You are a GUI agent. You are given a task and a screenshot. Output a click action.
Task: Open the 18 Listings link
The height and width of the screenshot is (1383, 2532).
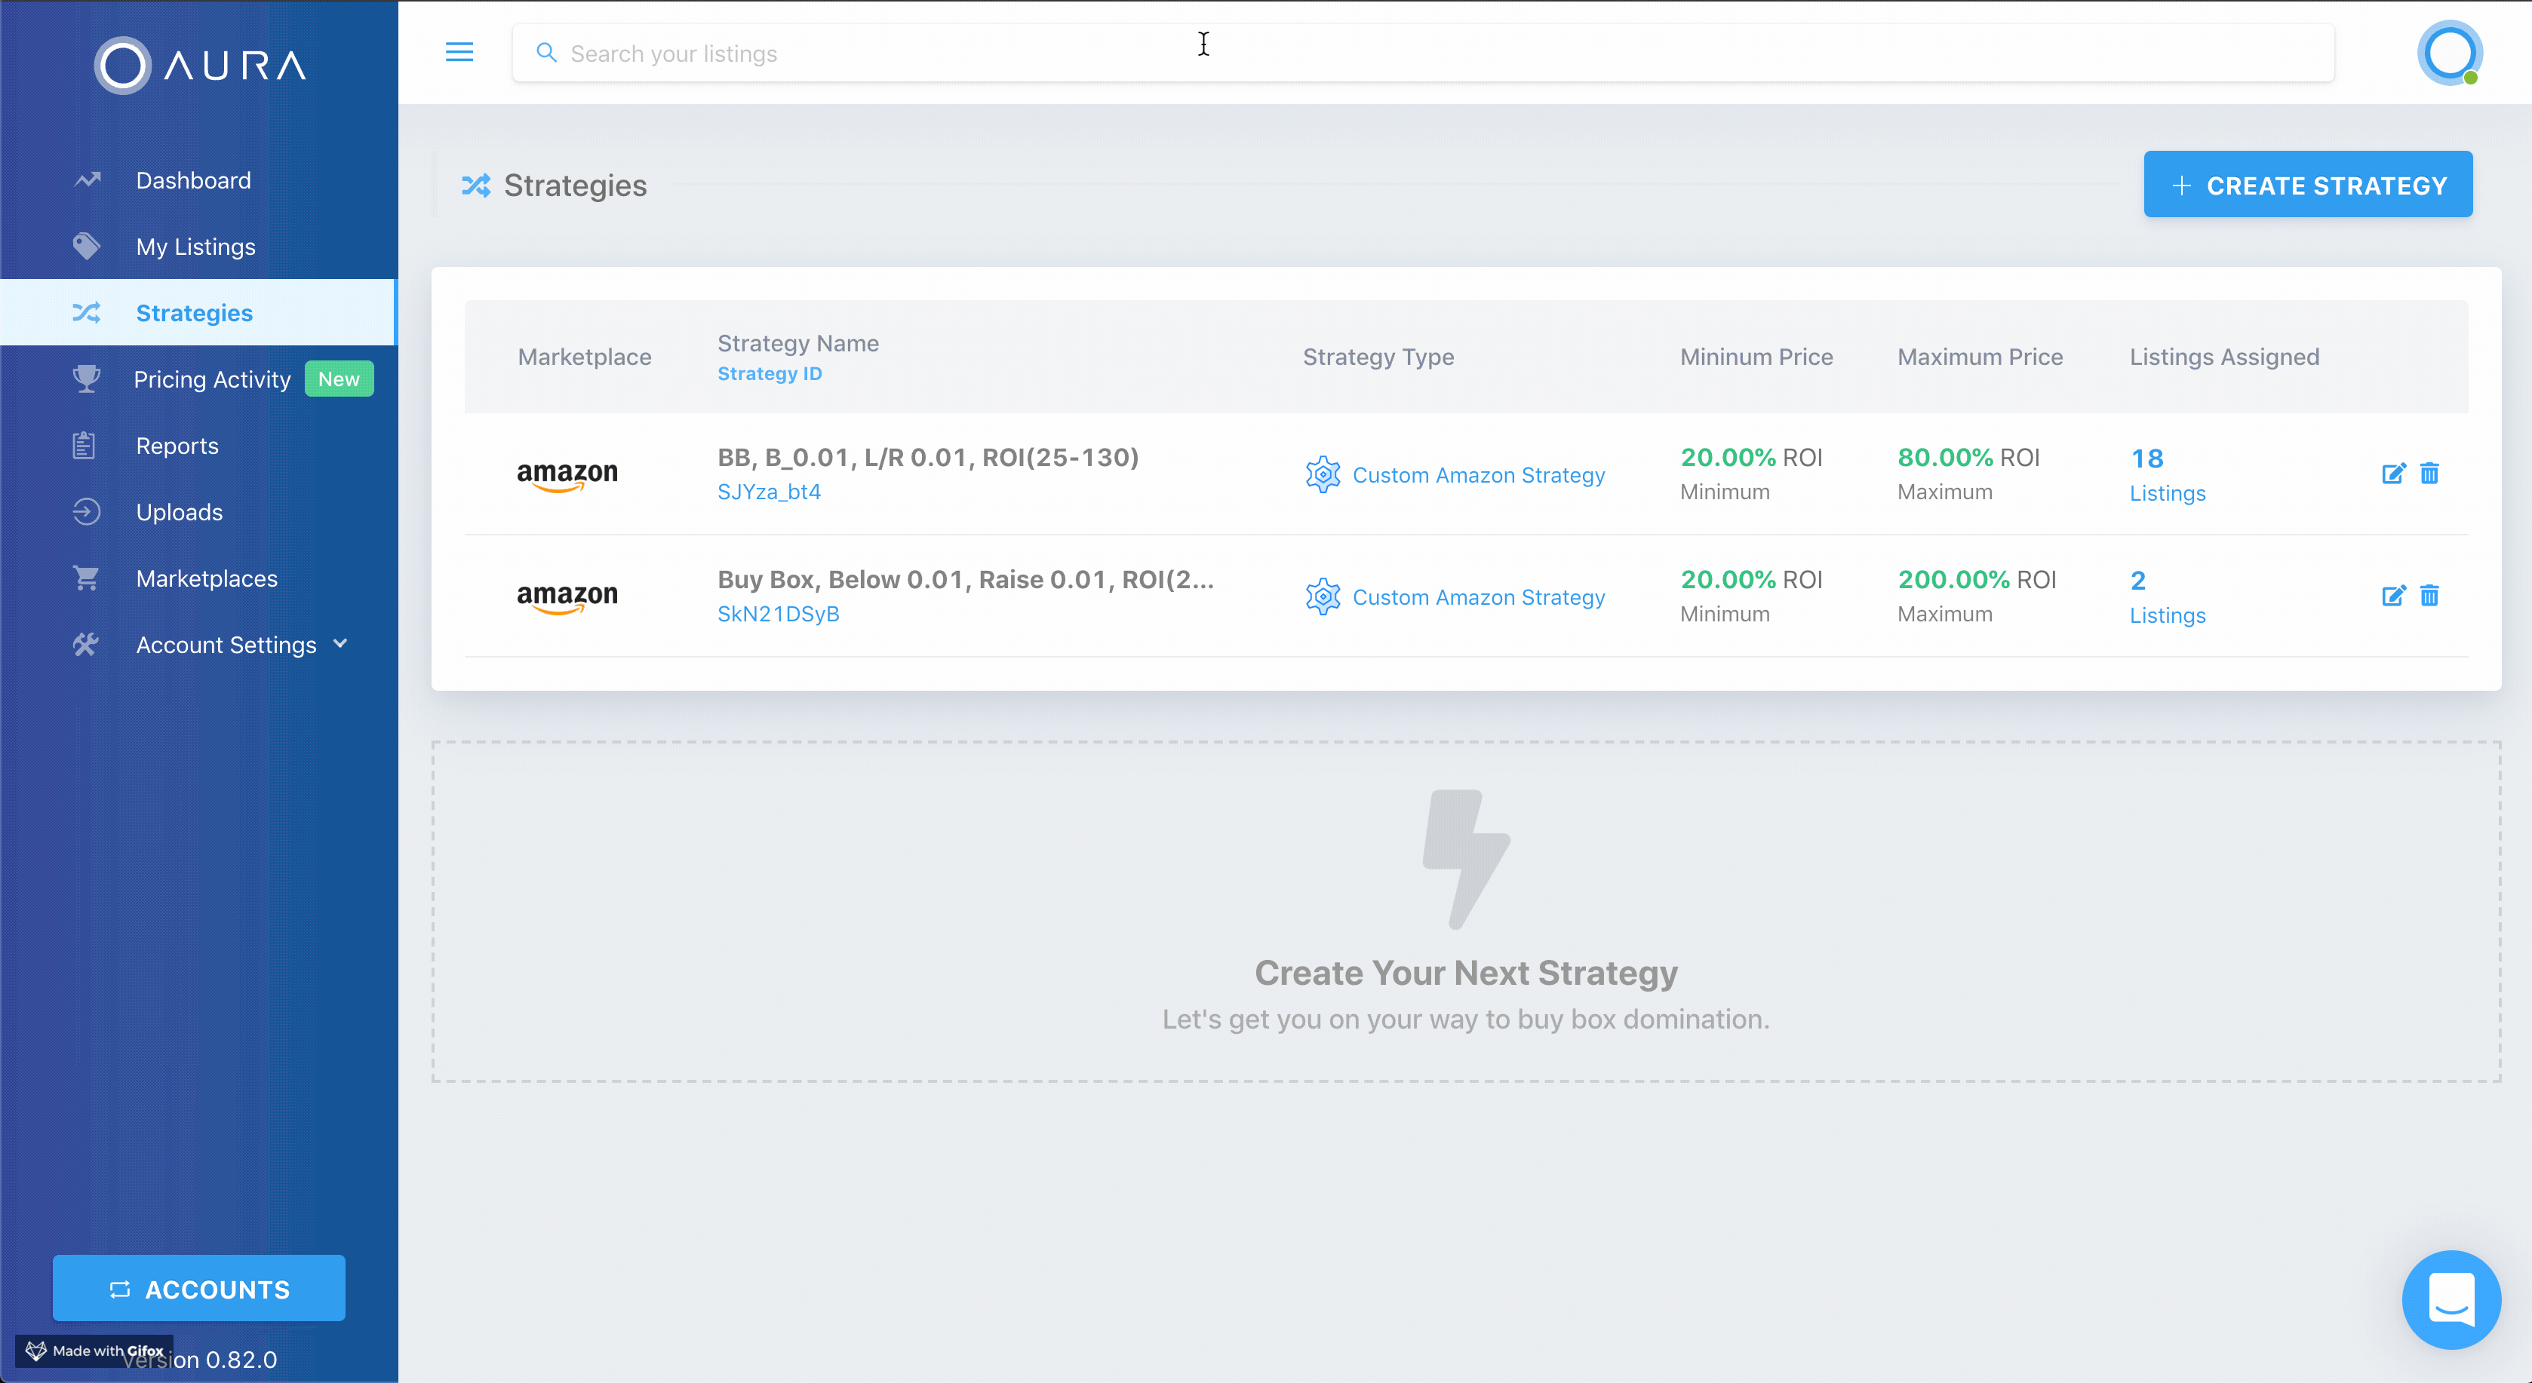tap(2166, 474)
